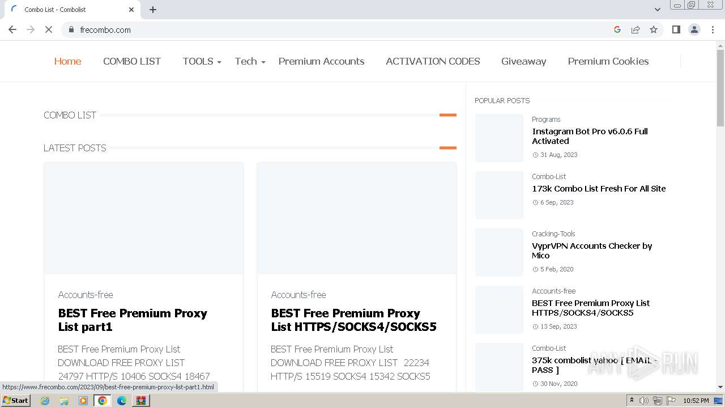Screen dimensions: 725x408
Task: Open VyprVPN Accounts Checker by Mico
Action: pyautogui.click(x=592, y=250)
